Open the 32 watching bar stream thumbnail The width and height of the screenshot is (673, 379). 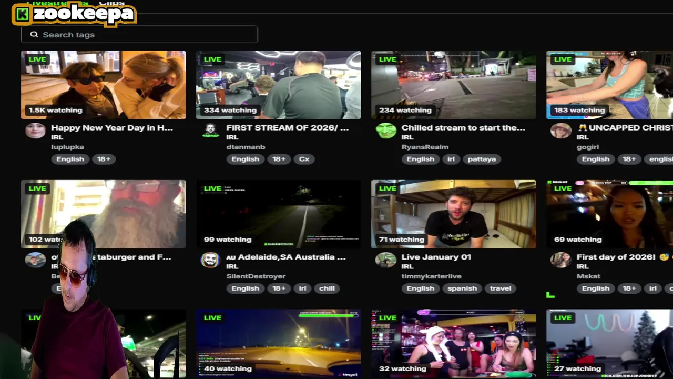click(453, 343)
